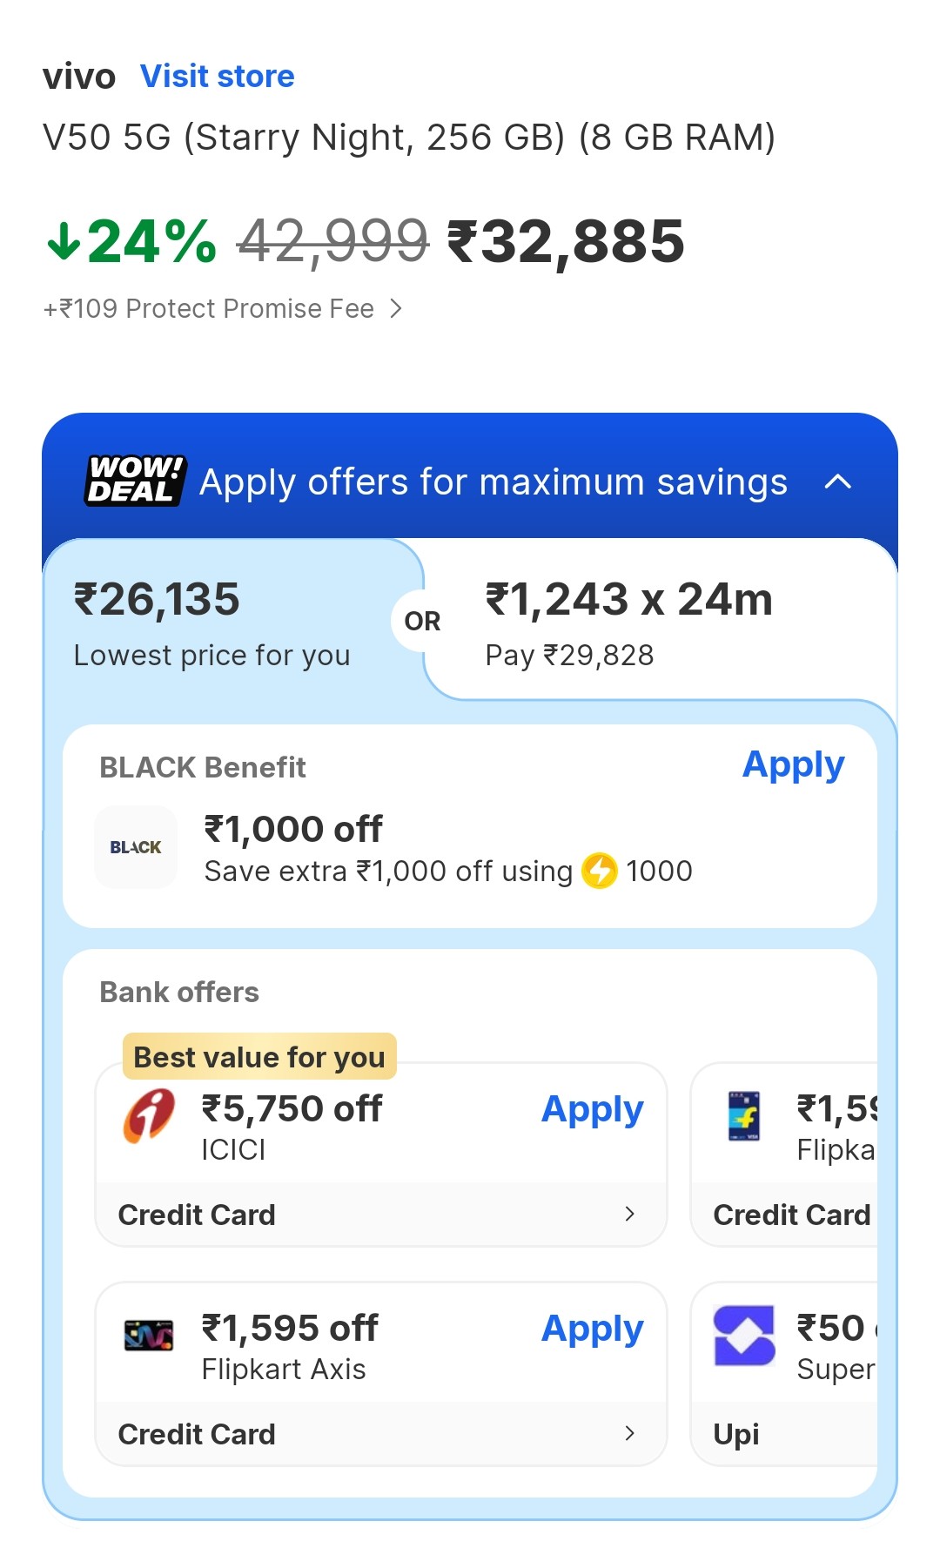The image size is (940, 1555).
Task: Open ICICI Credit Card offer details chevron
Action: [630, 1214]
